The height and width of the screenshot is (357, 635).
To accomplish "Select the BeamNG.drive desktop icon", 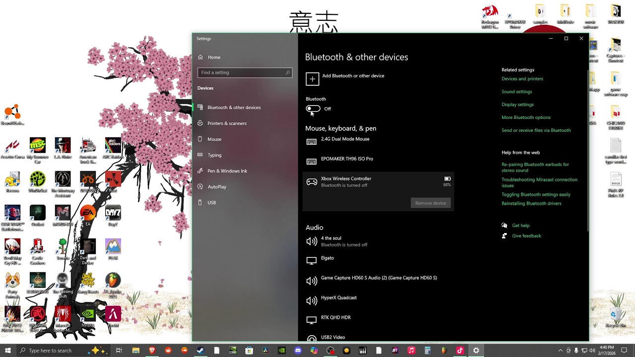I will click(x=12, y=115).
